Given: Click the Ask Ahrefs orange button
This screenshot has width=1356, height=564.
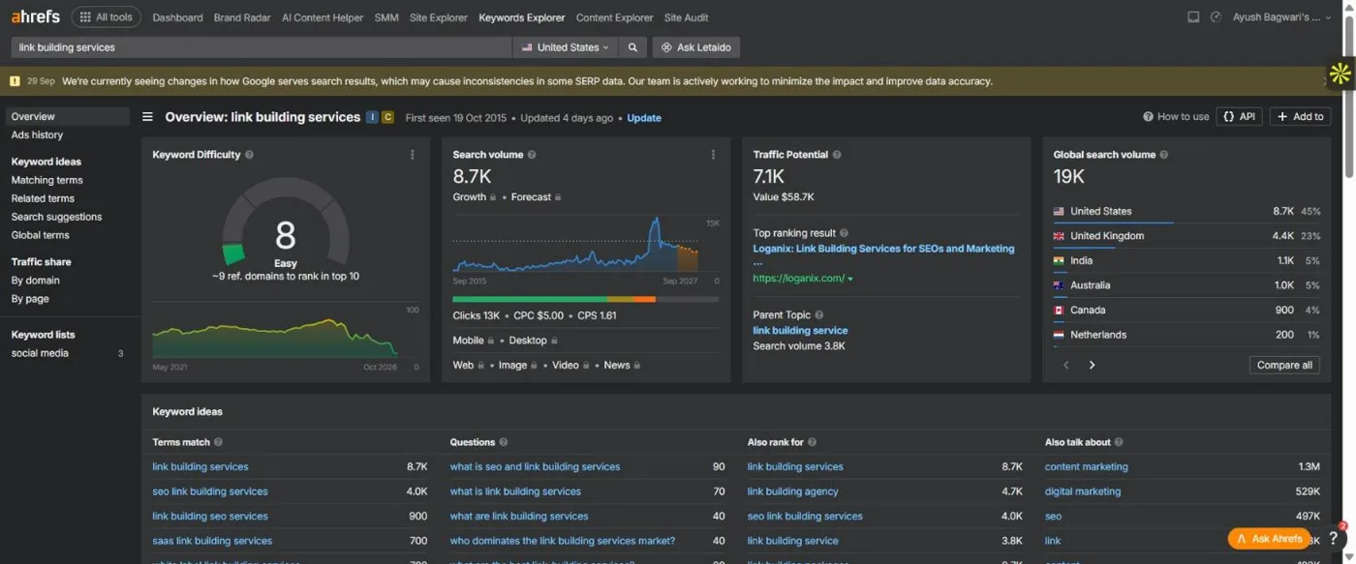Looking at the screenshot, I should tap(1269, 539).
